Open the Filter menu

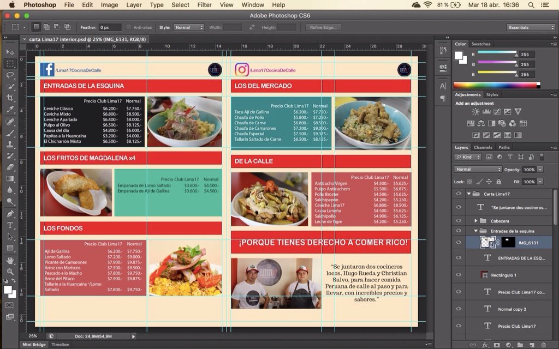point(204,5)
